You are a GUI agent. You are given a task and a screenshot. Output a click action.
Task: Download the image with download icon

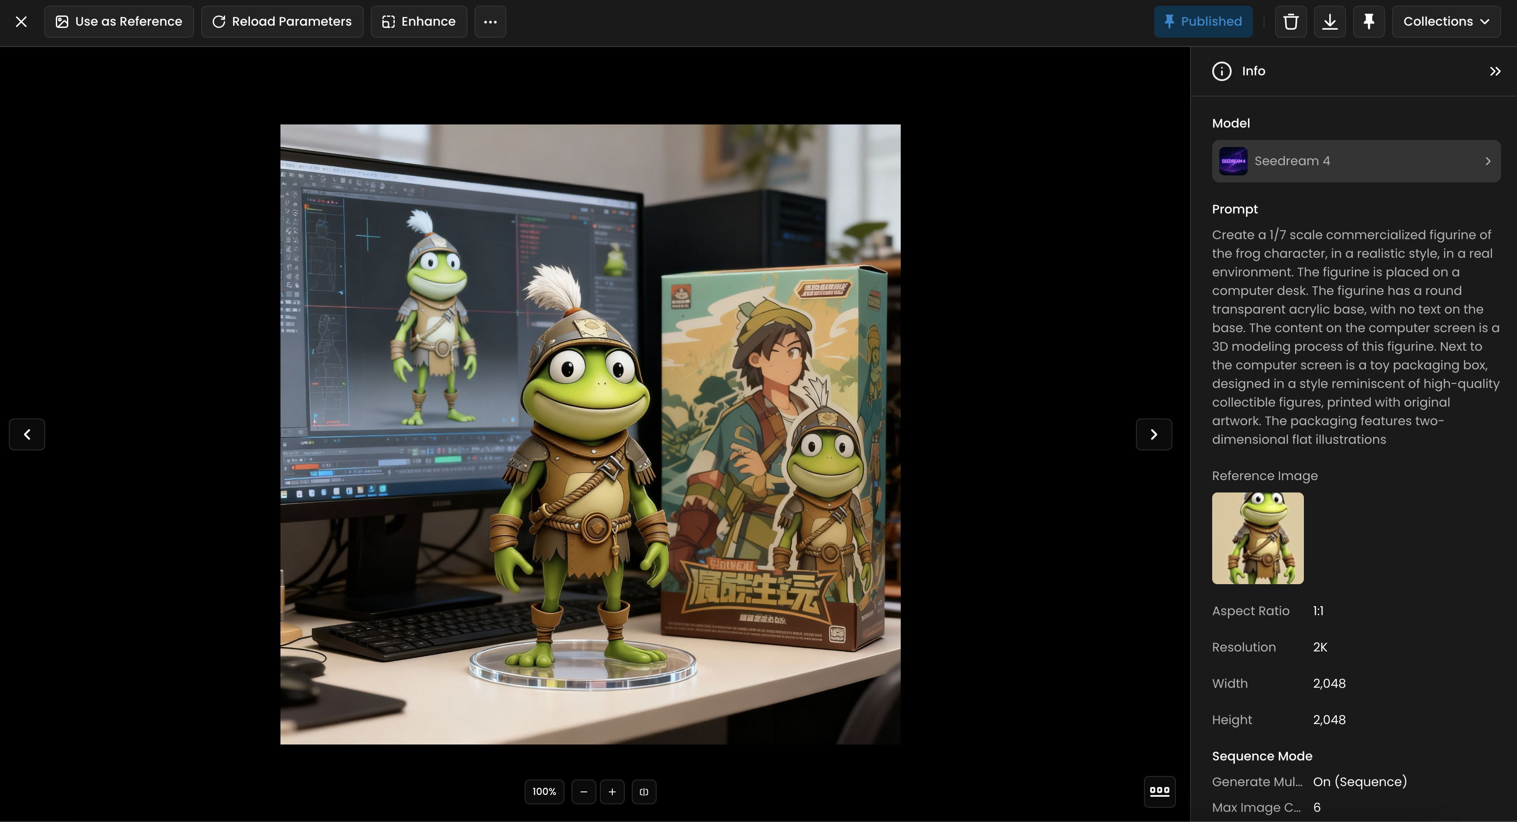pyautogui.click(x=1330, y=22)
